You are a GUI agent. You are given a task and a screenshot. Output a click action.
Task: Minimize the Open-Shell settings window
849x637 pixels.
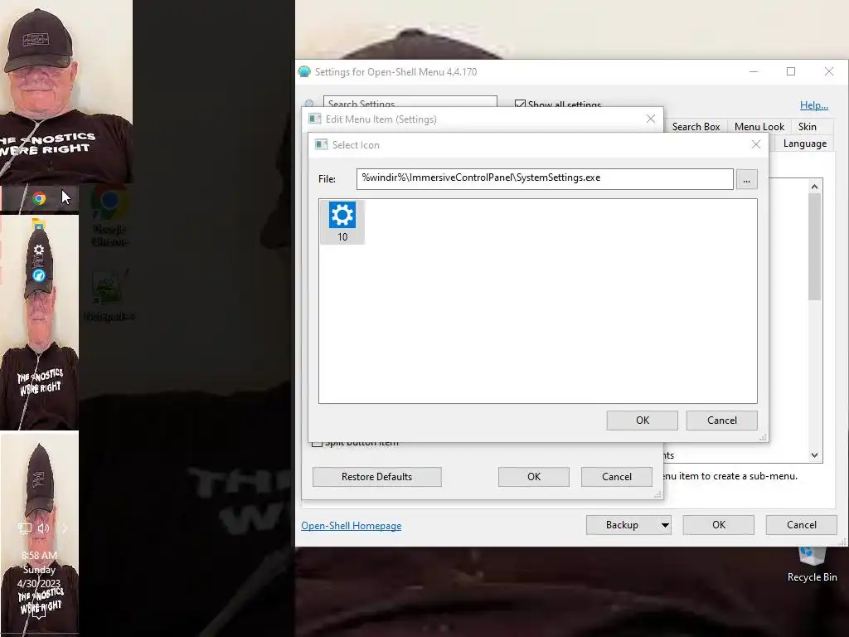point(754,71)
